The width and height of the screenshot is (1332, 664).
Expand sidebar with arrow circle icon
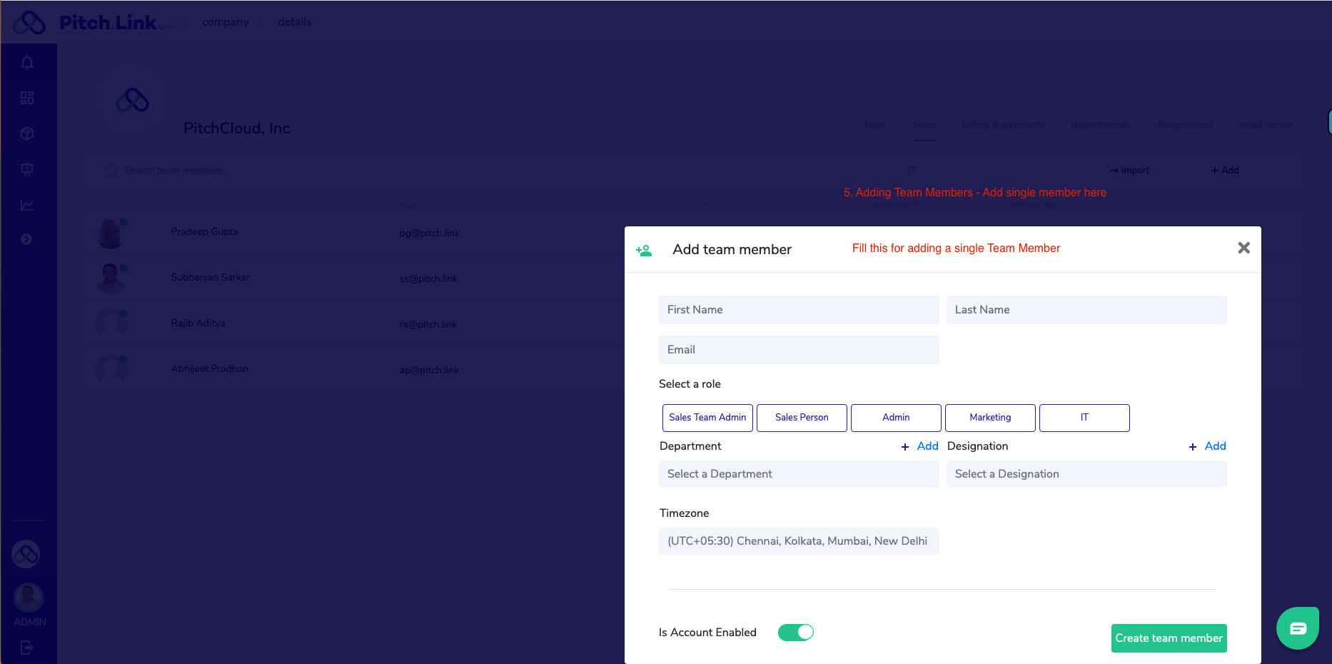[x=26, y=239]
